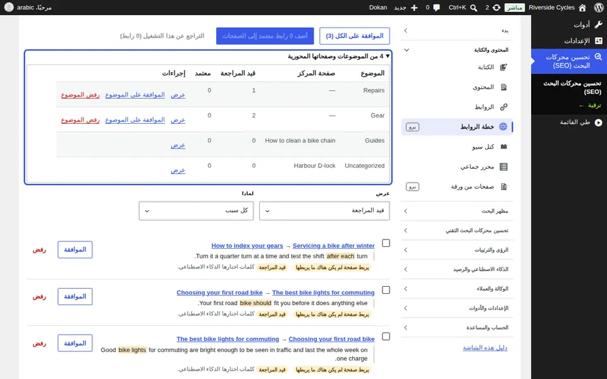
Task: Click عرض link in Repairs row
Action: tap(178, 95)
